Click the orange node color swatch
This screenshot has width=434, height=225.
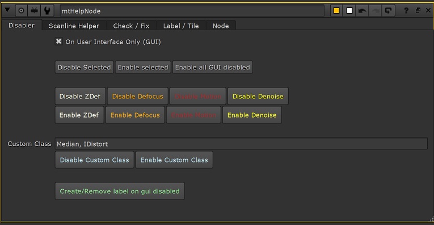pyautogui.click(x=336, y=11)
